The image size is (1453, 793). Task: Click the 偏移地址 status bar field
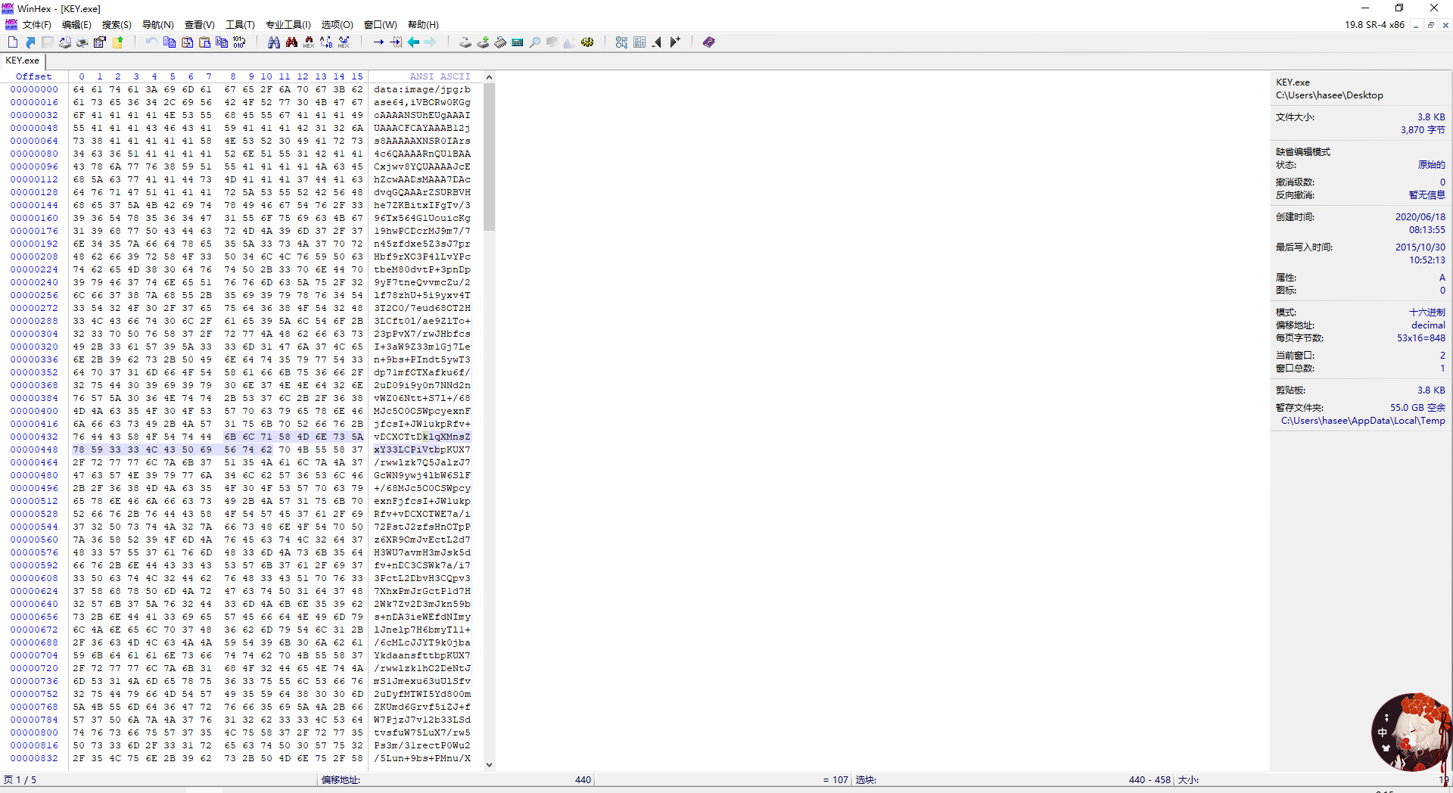[456, 780]
